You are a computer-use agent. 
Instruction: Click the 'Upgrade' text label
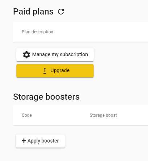click(x=60, y=71)
